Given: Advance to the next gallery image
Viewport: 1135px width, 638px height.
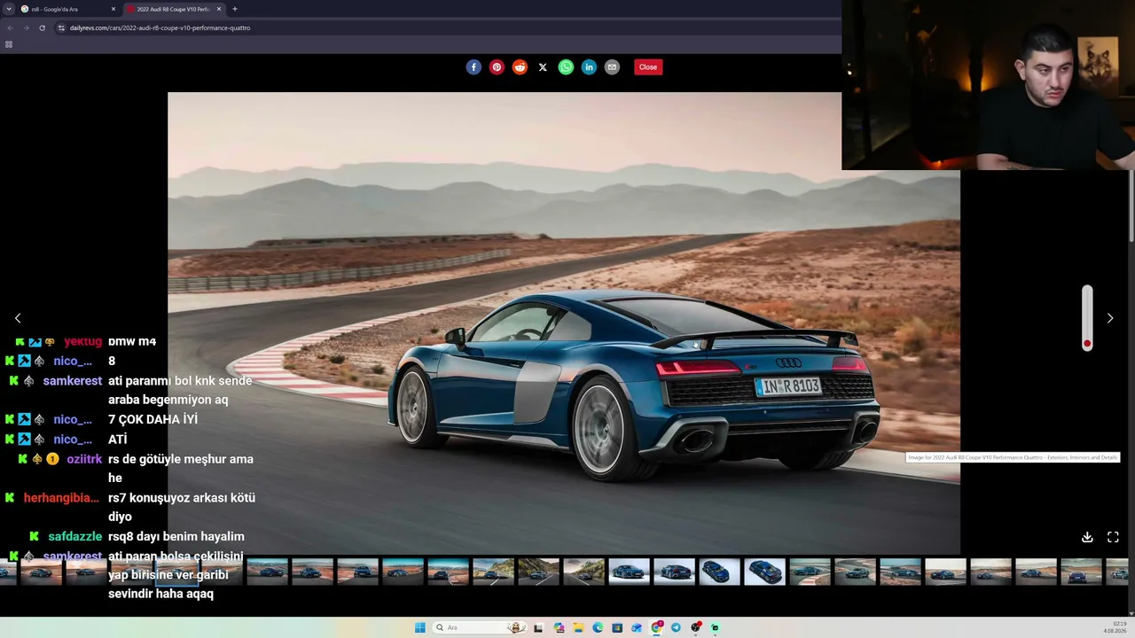Looking at the screenshot, I should (1109, 318).
